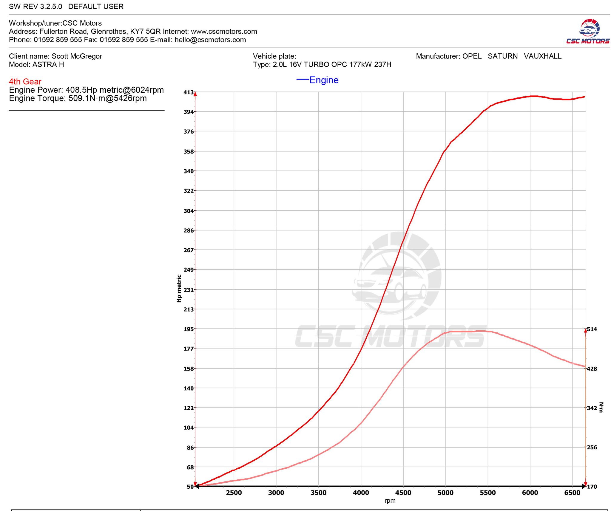This screenshot has width=611, height=511.
Task: Click the 170 value on torque axis
Action: [592, 487]
